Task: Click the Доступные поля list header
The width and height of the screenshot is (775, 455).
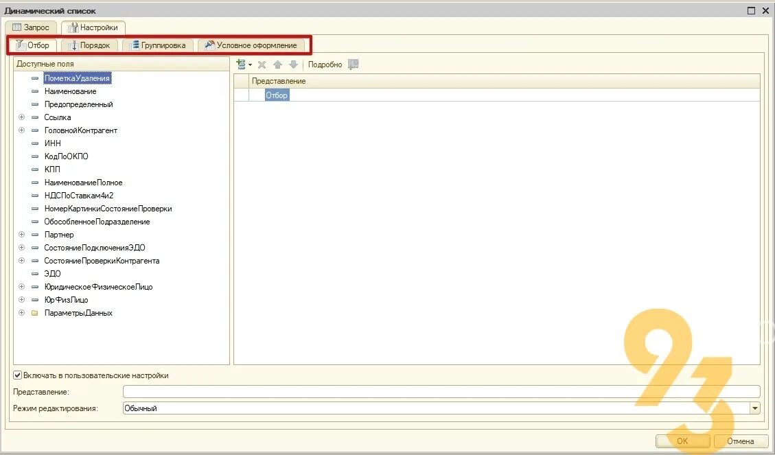Action: (122, 64)
